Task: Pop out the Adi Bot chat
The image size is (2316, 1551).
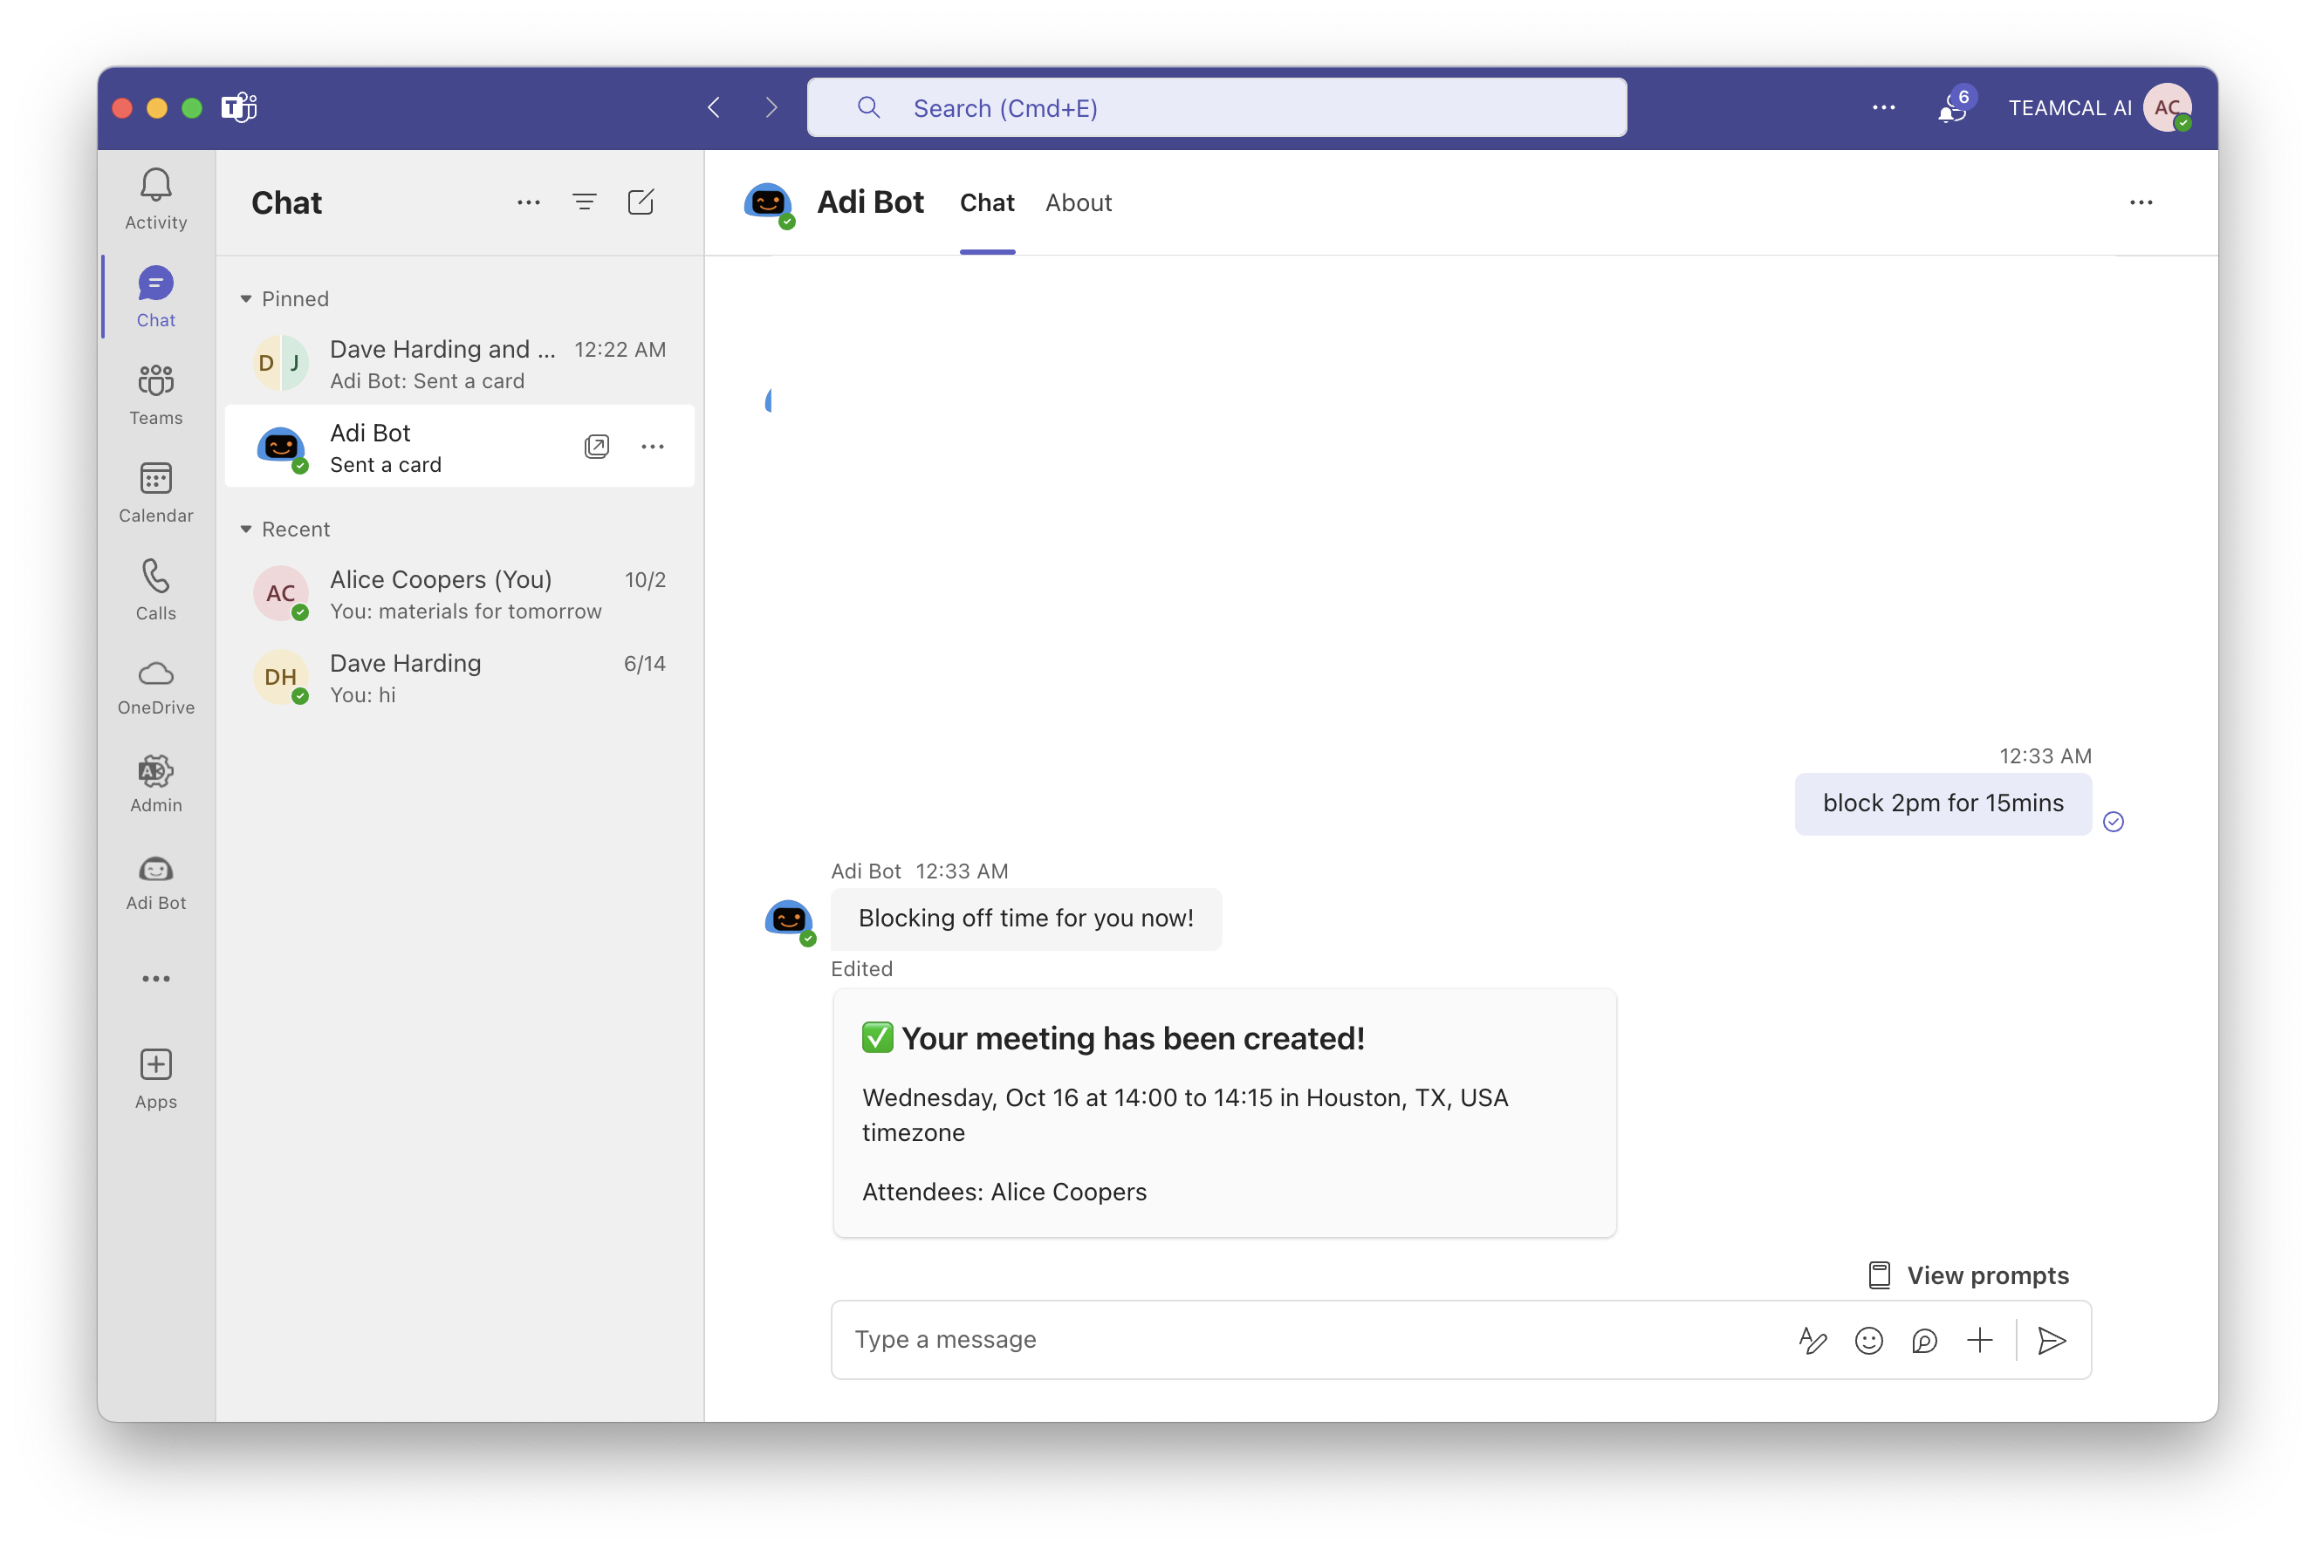Action: point(597,446)
